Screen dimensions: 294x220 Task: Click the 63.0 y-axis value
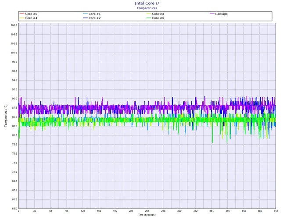(14, 209)
